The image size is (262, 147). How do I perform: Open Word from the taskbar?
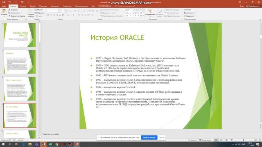43,144
